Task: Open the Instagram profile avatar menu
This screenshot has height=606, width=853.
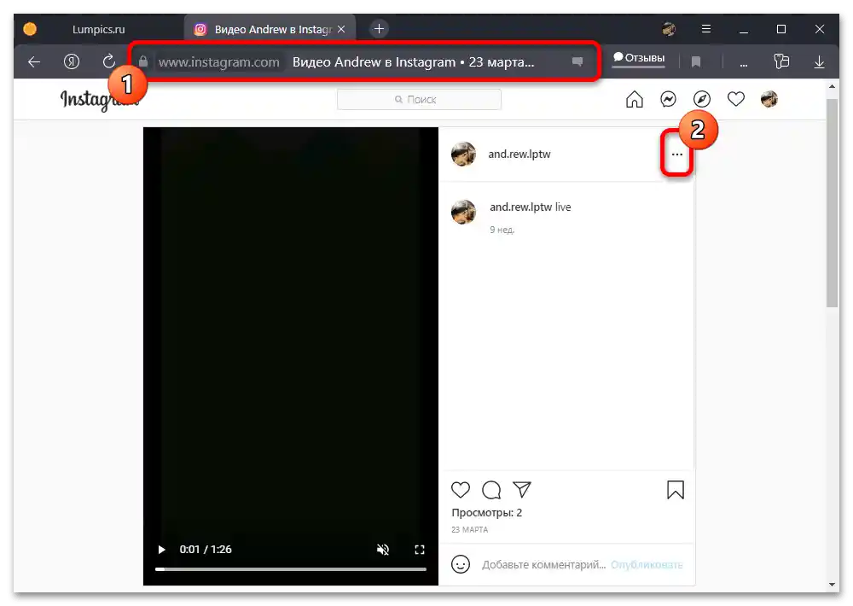Action: click(x=769, y=99)
